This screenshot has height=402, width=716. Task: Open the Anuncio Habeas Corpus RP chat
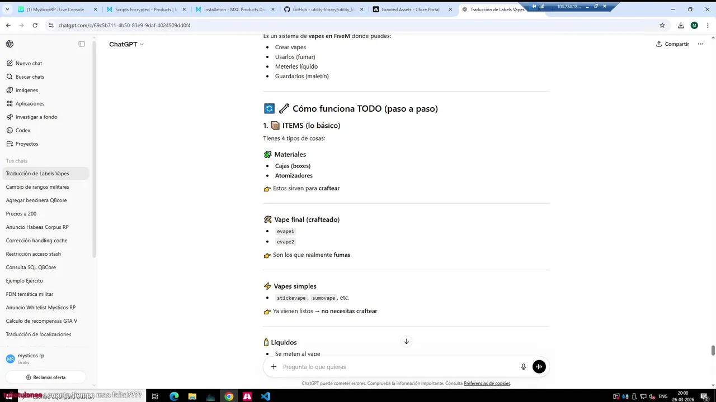pos(46,227)
